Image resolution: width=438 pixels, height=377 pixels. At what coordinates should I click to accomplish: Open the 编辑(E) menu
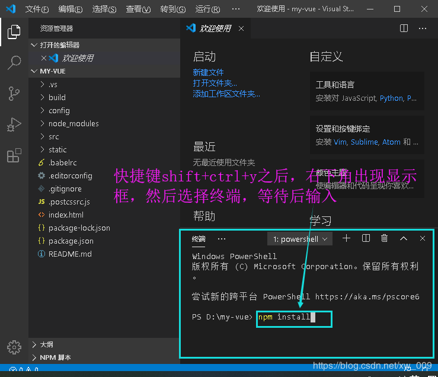click(x=71, y=9)
